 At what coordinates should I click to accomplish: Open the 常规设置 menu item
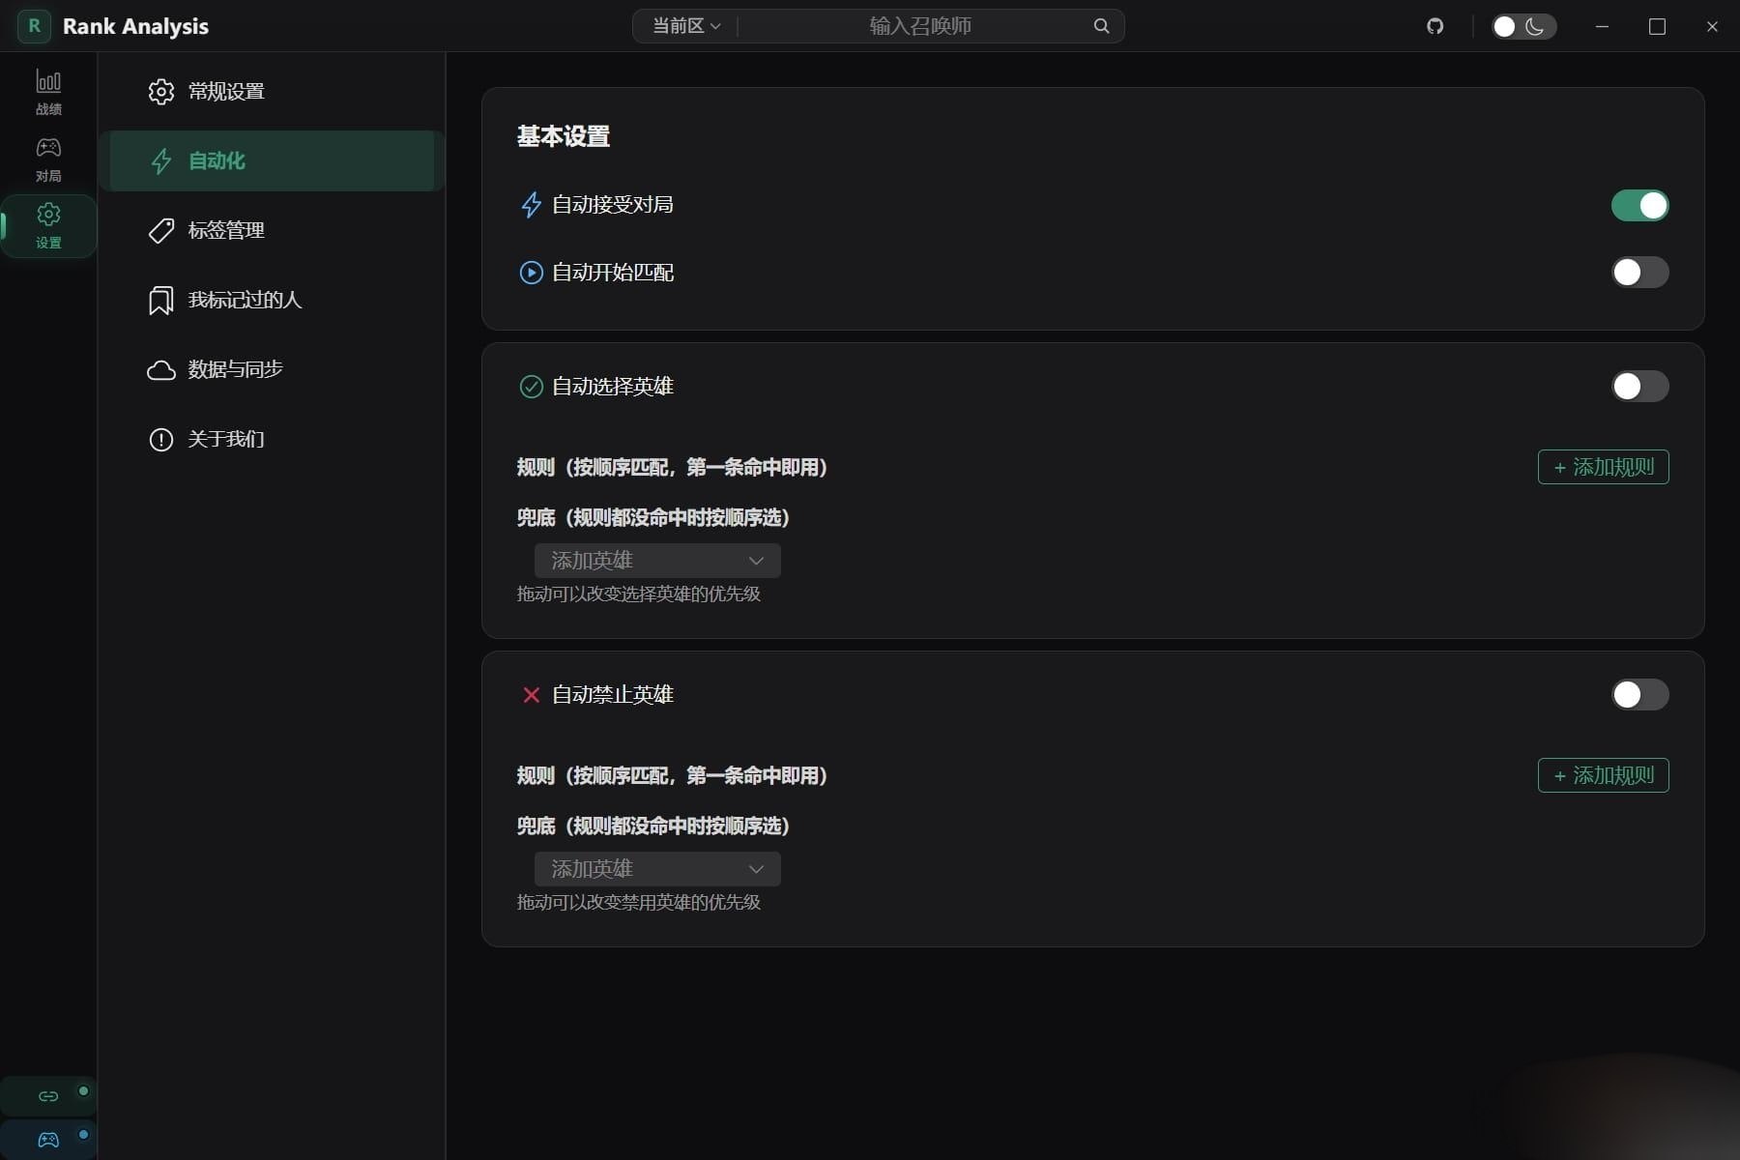tap(272, 92)
